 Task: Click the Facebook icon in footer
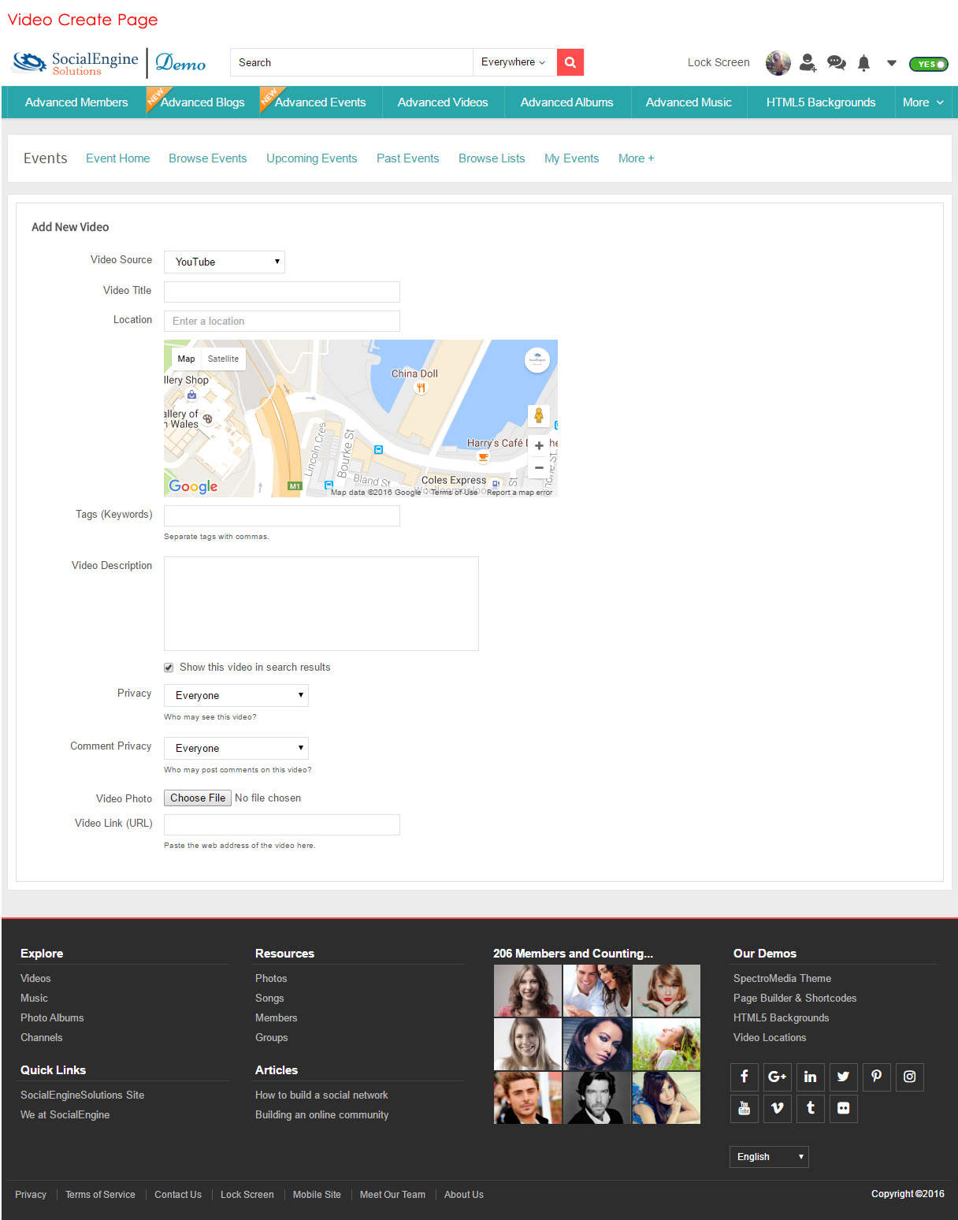pos(744,1077)
